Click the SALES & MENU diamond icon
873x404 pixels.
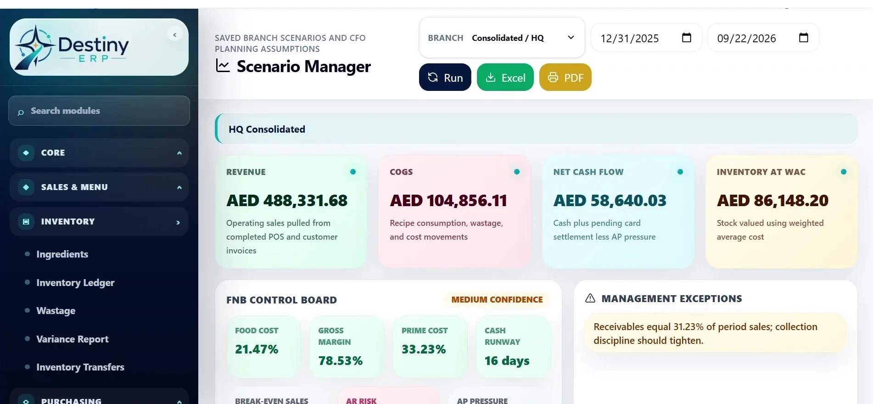[x=26, y=187]
